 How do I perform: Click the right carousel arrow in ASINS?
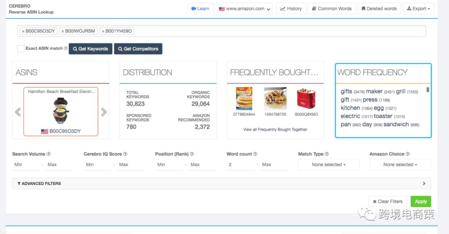(104, 112)
